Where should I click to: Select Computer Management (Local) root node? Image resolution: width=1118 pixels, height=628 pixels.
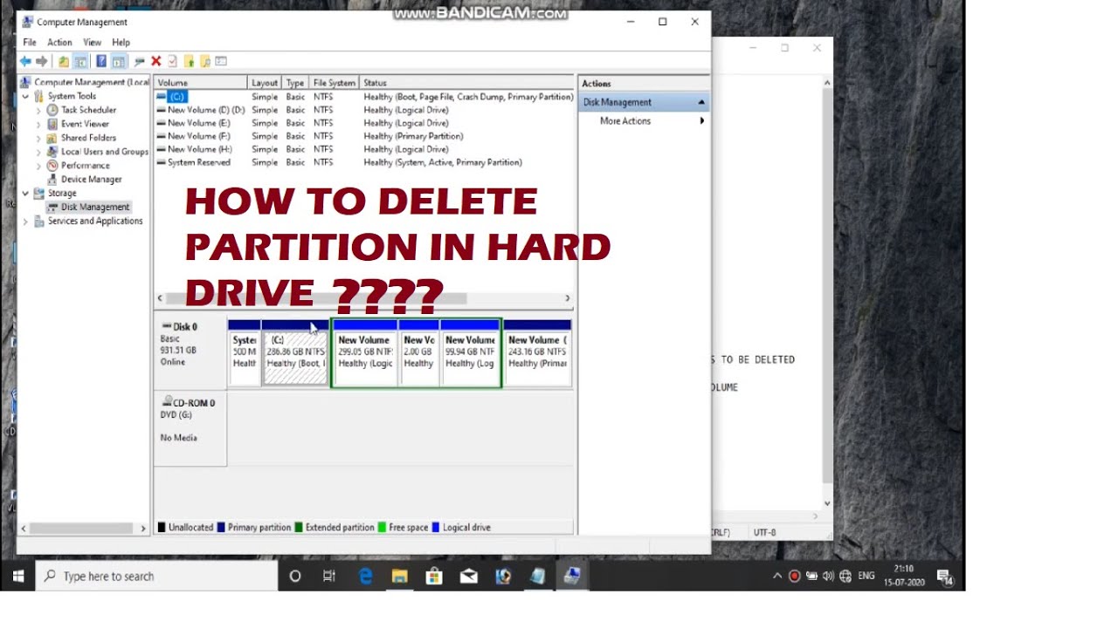[92, 82]
